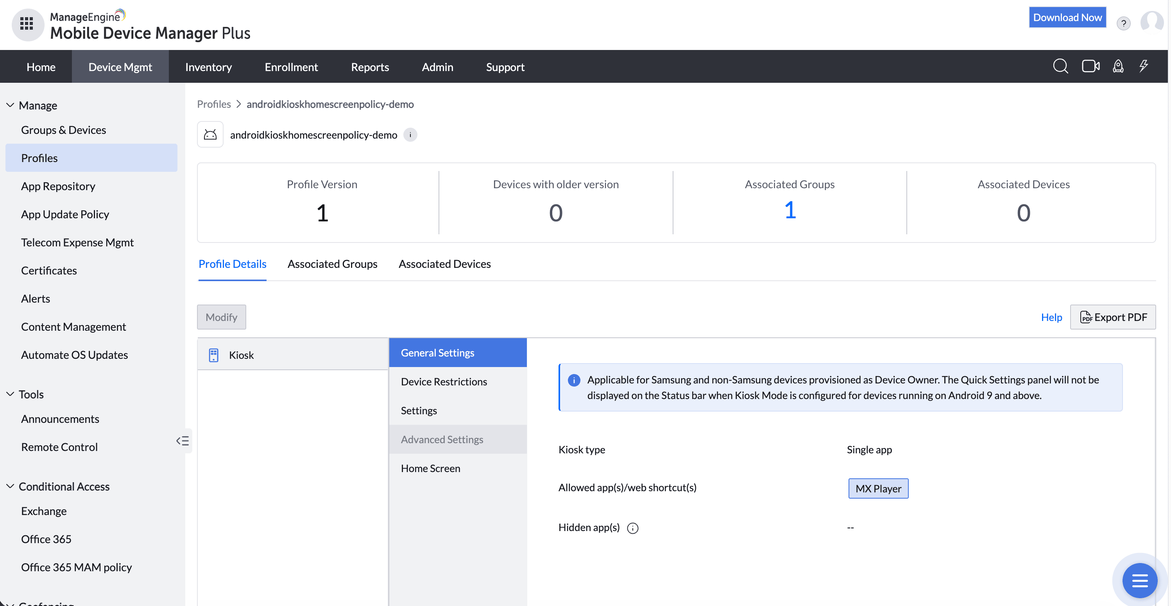The width and height of the screenshot is (1171, 606).
Task: Select Device Restrictions settings section
Action: tap(444, 381)
